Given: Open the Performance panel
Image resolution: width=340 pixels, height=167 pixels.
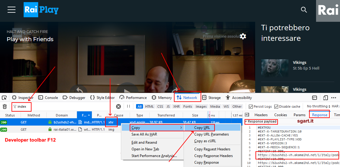Looking at the screenshot, I should click(133, 98).
